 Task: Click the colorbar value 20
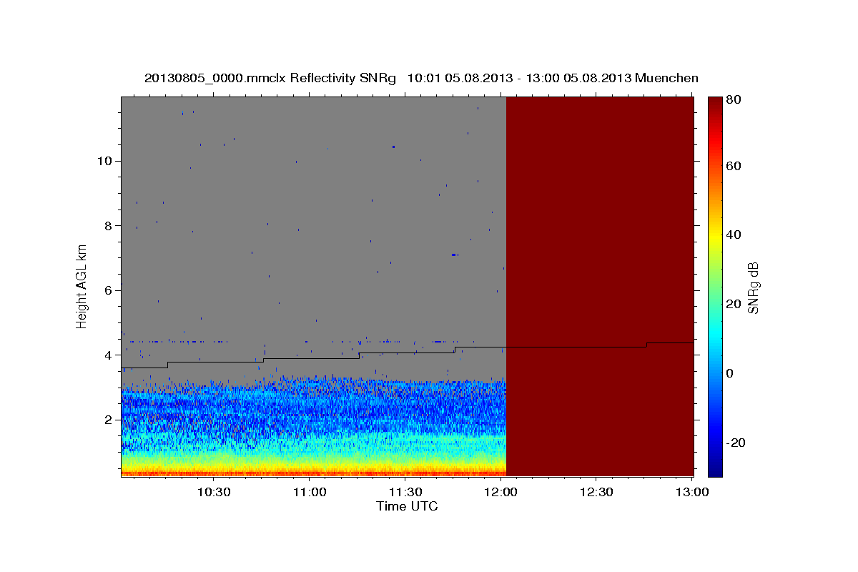(x=733, y=304)
